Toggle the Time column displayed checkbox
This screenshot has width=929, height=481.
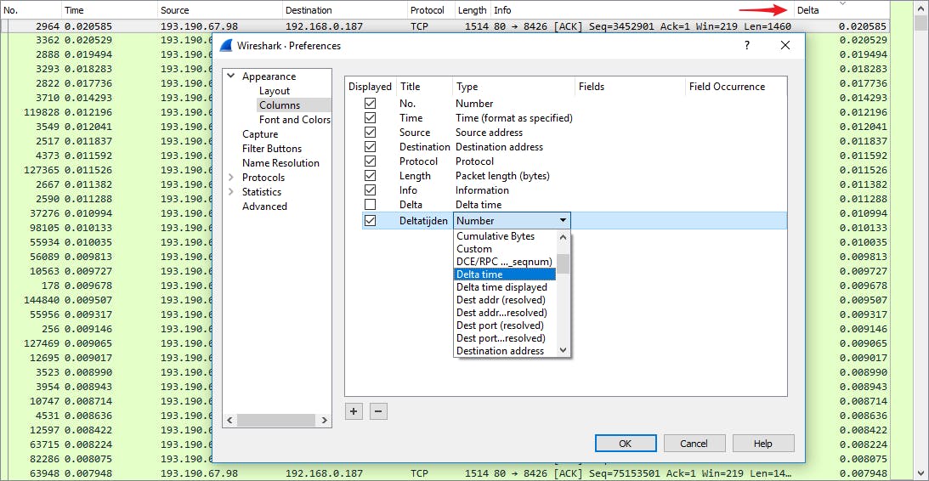tap(371, 118)
